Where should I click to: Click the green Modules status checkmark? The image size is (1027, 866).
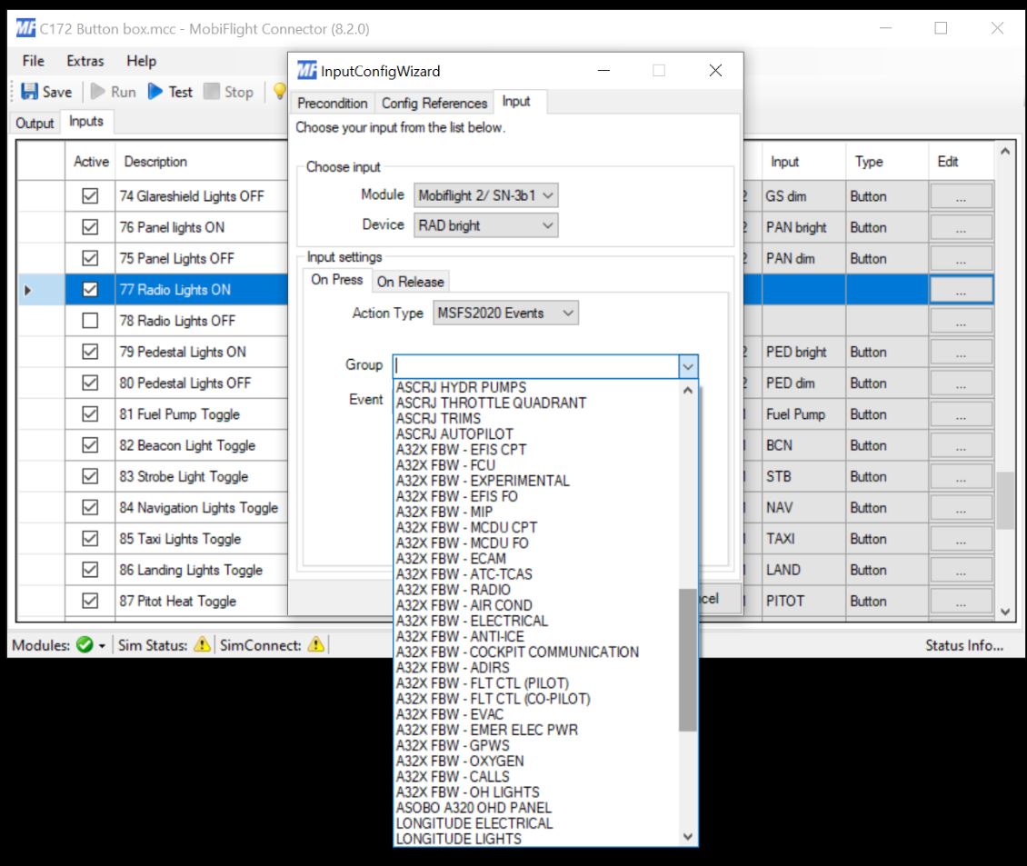click(x=85, y=645)
